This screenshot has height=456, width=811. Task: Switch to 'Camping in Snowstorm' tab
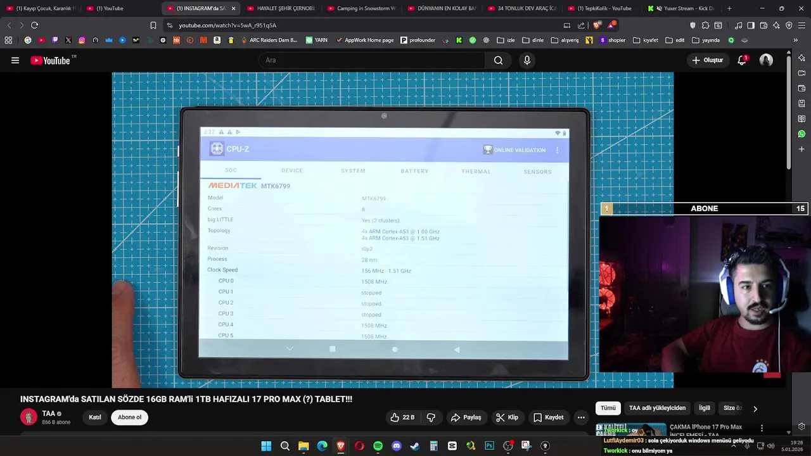click(361, 8)
